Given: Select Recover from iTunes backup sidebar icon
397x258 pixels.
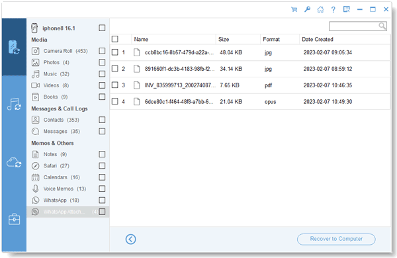Looking at the screenshot, I should (x=14, y=105).
